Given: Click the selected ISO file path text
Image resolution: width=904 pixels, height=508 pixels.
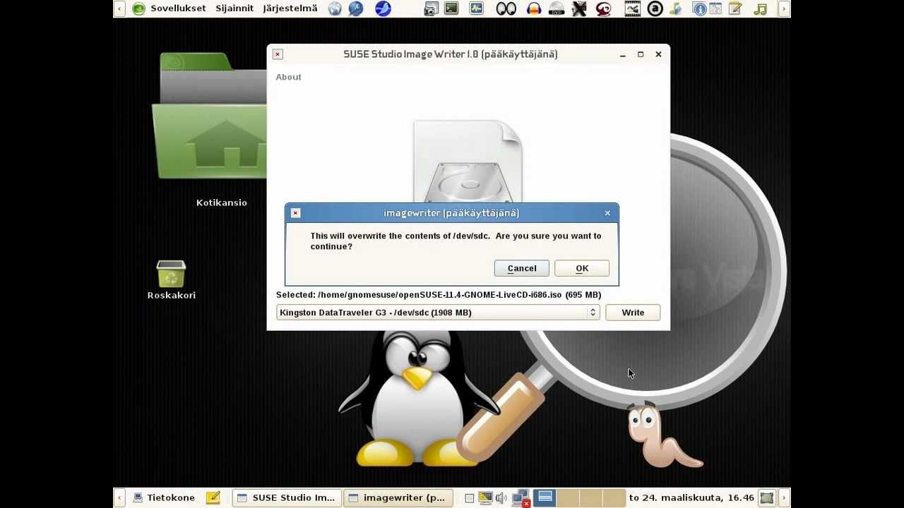Looking at the screenshot, I should [439, 294].
